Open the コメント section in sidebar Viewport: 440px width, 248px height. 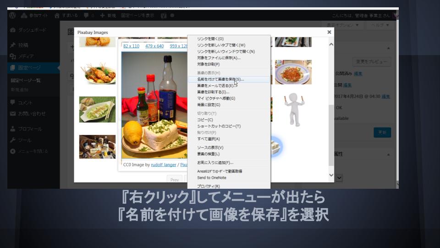[26, 102]
